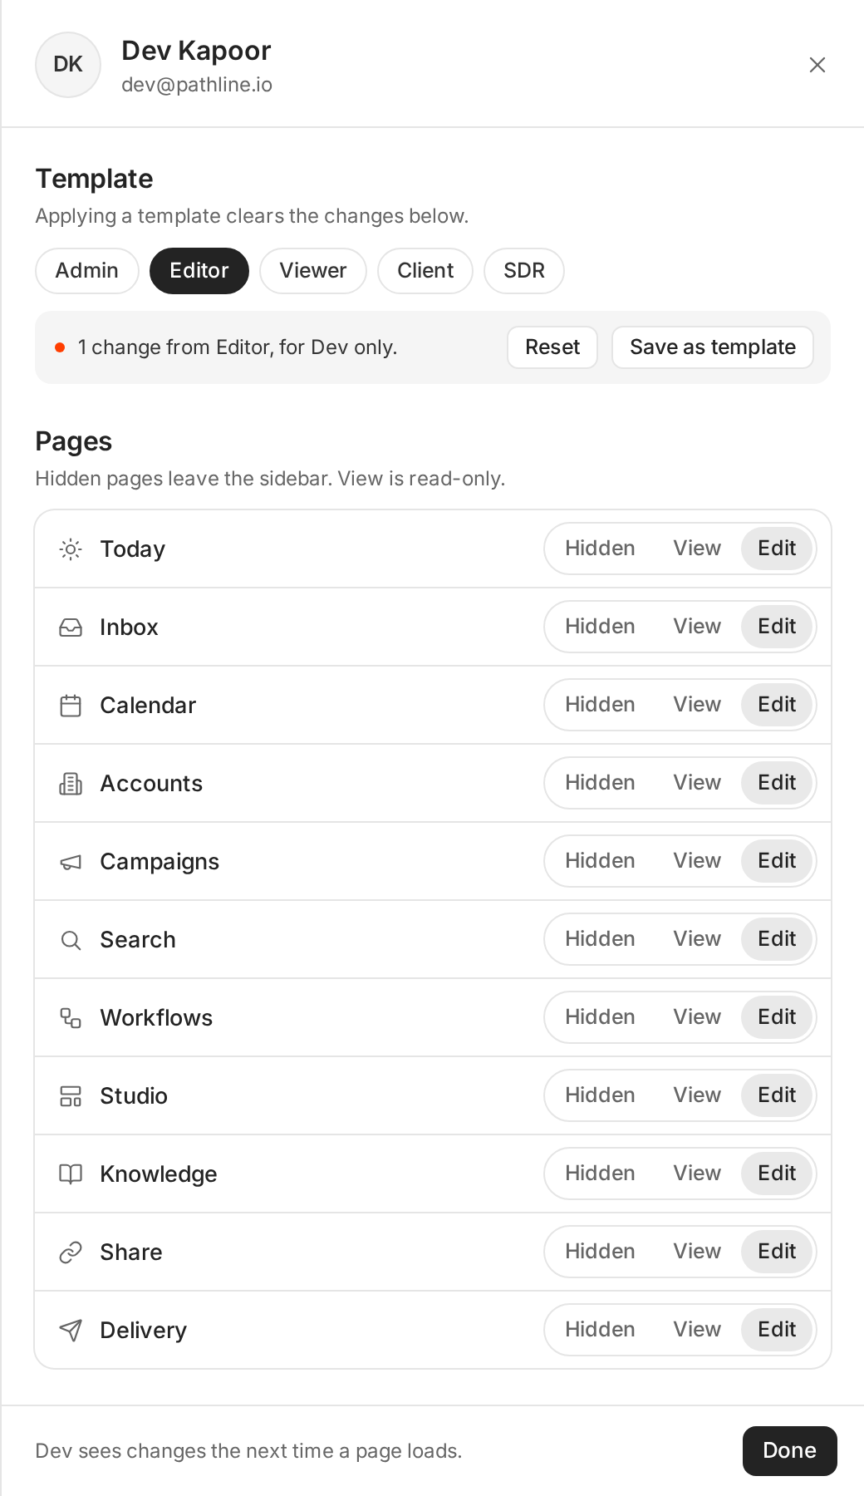Click the Knowledge page label
This screenshot has width=864, height=1496.
(x=159, y=1174)
